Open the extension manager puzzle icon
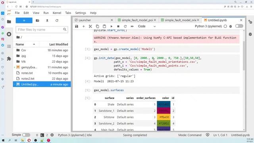The width and height of the screenshot is (254, 143). pyautogui.click(x=9, y=59)
